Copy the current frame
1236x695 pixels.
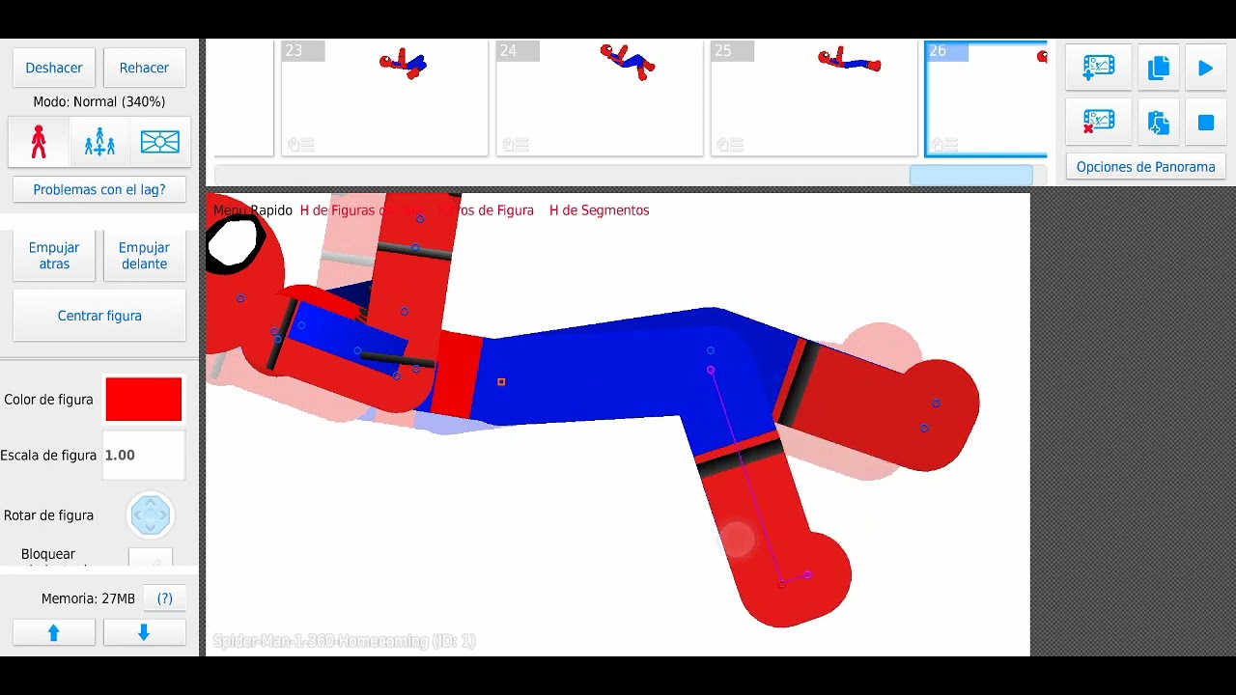pos(1159,68)
